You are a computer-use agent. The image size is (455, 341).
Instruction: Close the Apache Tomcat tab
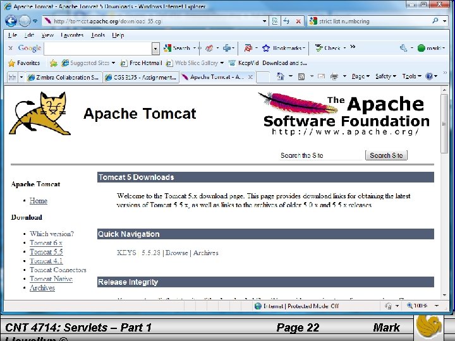[x=250, y=77]
